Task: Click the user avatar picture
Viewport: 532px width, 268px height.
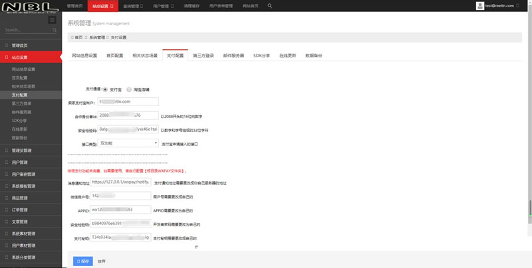Action: point(479,6)
